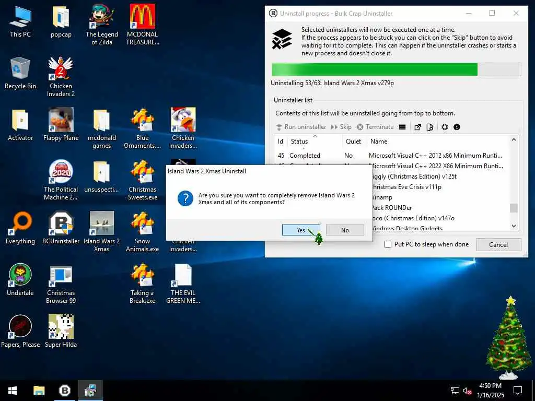Select Microsoft Visual C++ 2012 x86 Minimum row

392,156
